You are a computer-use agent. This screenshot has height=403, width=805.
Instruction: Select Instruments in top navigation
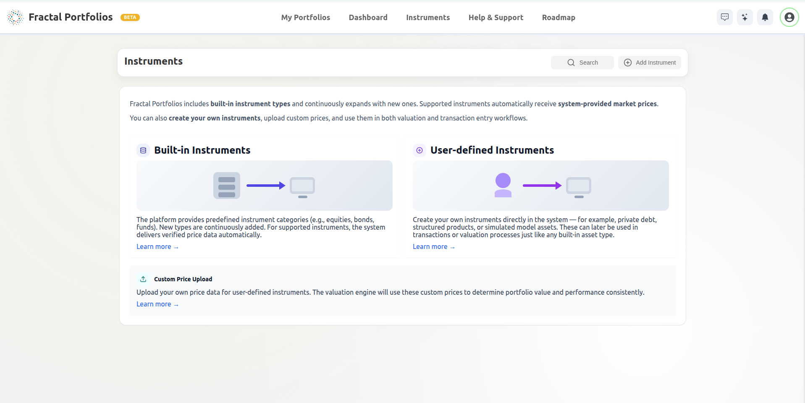coord(428,17)
